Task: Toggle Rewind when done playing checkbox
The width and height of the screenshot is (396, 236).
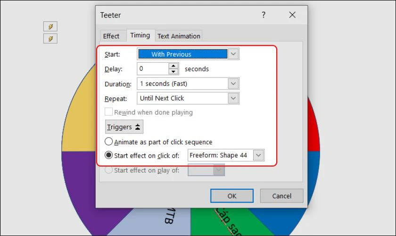Action: click(108, 112)
